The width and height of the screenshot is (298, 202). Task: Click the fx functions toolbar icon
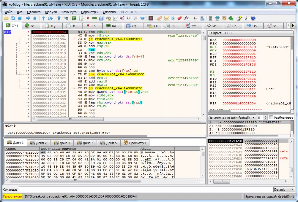tap(186, 18)
